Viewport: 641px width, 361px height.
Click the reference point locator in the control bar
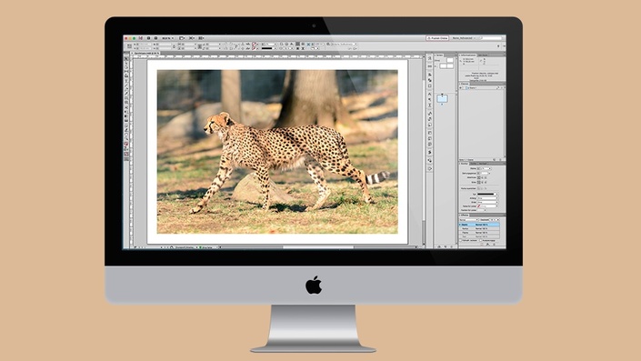[129, 46]
